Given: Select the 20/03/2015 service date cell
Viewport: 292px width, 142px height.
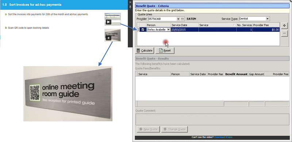Looking at the screenshot, I should tap(185, 30).
